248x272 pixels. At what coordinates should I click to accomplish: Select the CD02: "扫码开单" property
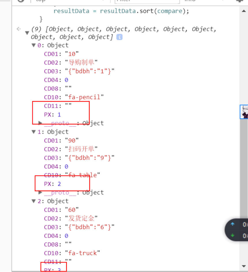(x=71, y=149)
